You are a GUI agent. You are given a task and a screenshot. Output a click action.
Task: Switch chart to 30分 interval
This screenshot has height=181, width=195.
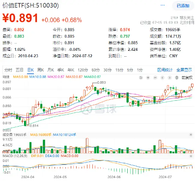click(x=108, y=70)
